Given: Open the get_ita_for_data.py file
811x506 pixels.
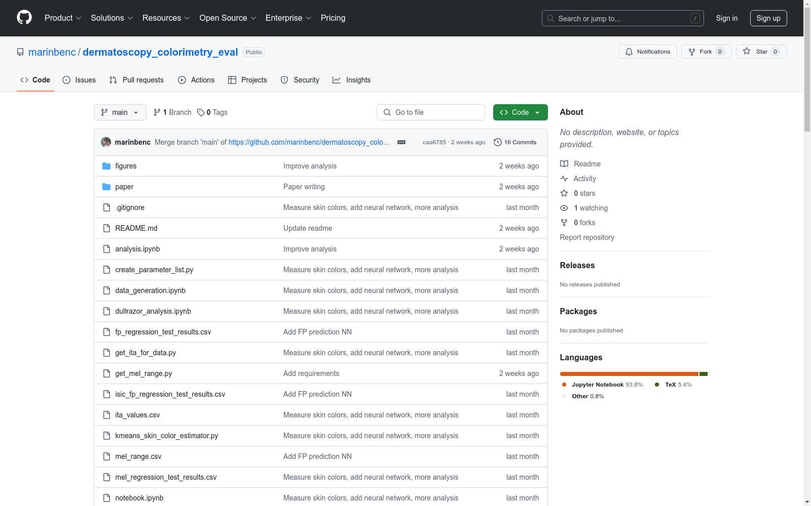Looking at the screenshot, I should coord(145,353).
